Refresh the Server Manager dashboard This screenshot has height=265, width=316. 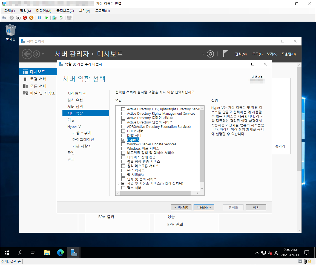[x=210, y=54]
